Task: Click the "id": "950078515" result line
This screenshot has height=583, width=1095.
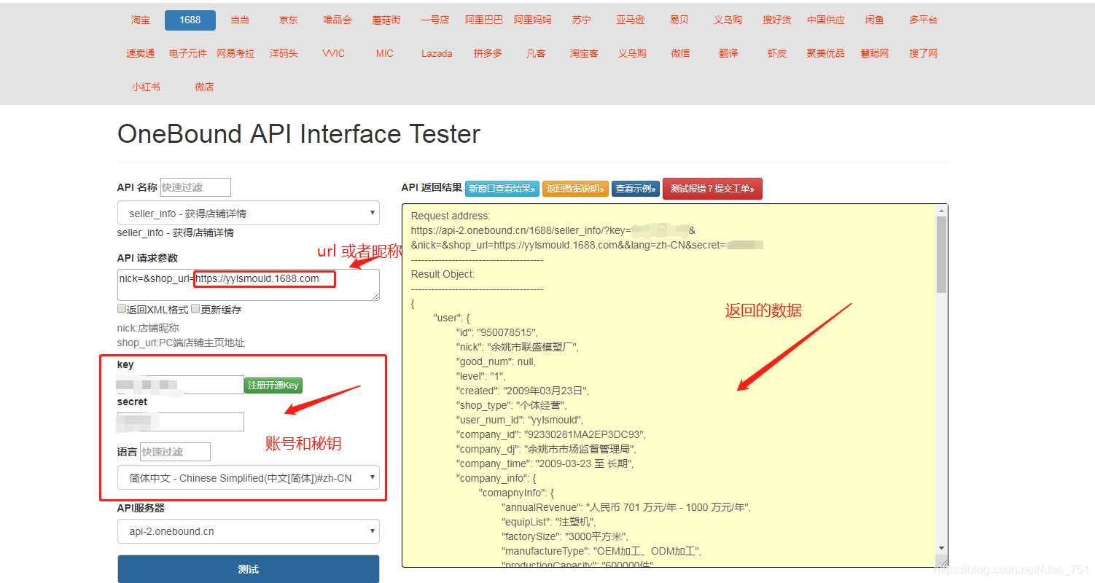Action: pos(497,332)
